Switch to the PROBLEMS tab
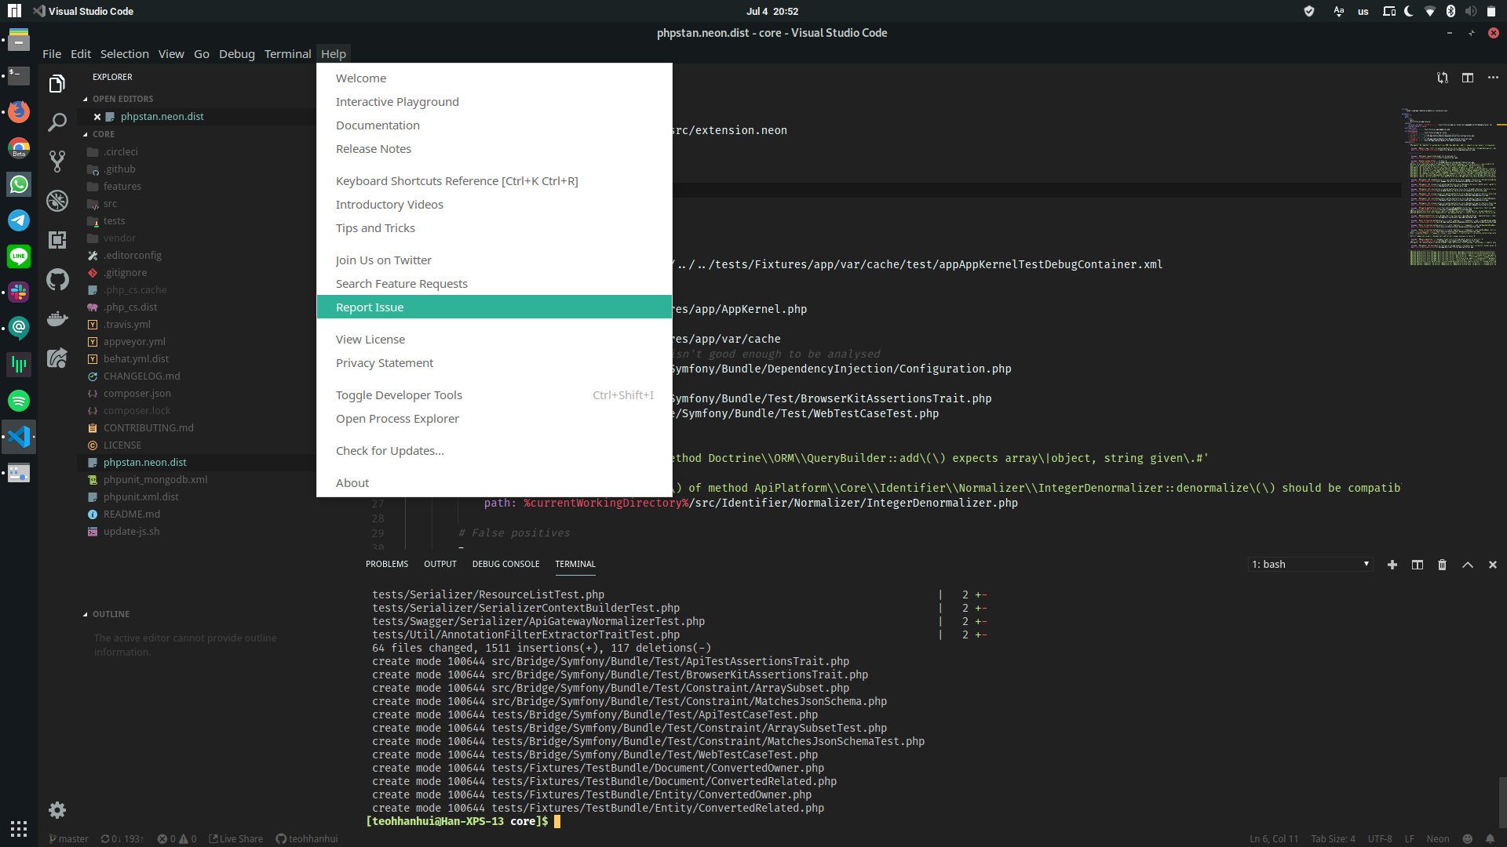The height and width of the screenshot is (847, 1507). [x=386, y=563]
